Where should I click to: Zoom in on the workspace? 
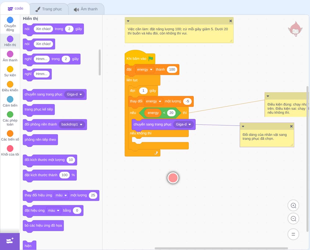click(293, 206)
